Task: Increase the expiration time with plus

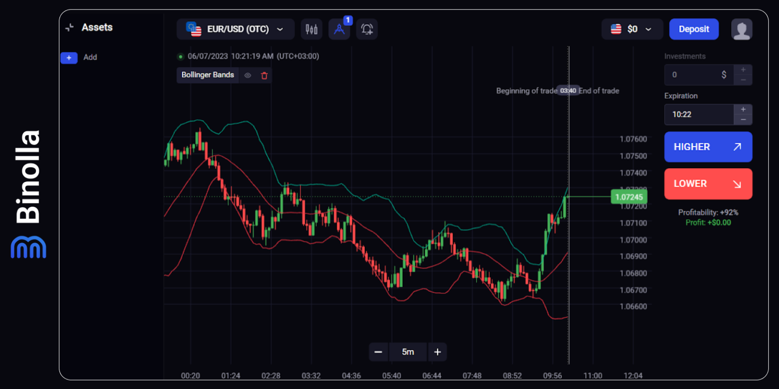Action: (x=743, y=109)
